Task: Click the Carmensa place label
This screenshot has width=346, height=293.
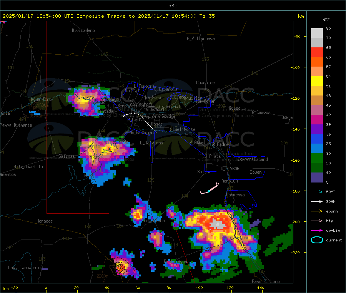Action: (235, 195)
